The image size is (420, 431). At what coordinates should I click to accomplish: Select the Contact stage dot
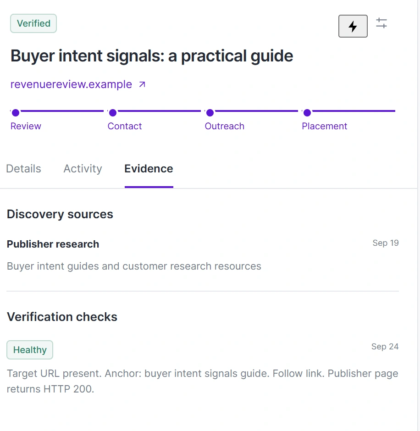point(113,113)
